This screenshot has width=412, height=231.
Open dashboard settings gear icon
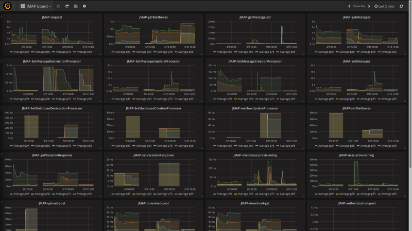(x=84, y=6)
